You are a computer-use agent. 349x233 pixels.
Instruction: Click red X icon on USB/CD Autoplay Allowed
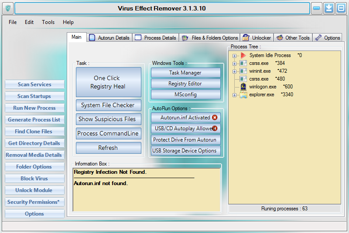(215, 128)
